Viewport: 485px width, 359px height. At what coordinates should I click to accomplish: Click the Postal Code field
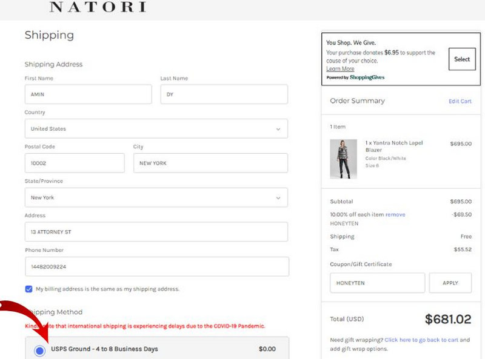pos(74,163)
